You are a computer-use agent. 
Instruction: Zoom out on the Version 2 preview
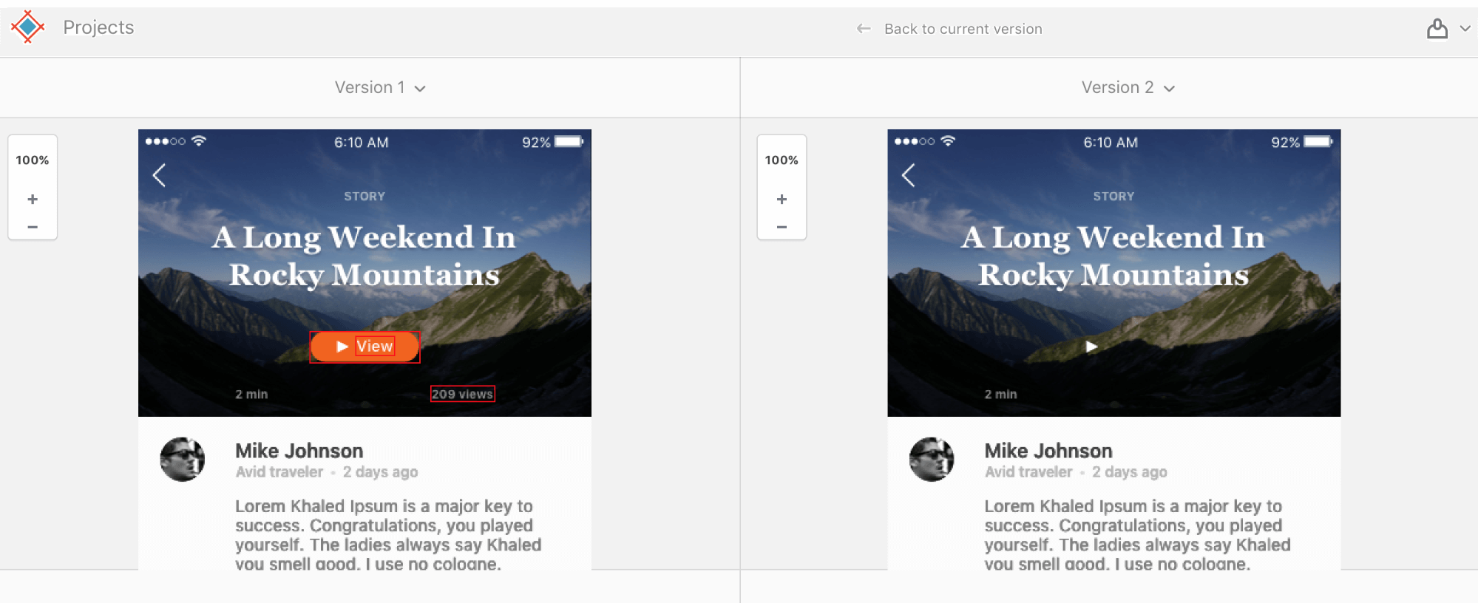(782, 227)
